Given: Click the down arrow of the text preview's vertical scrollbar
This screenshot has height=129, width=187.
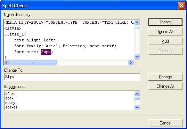Looking at the screenshot, I should coord(137,56).
